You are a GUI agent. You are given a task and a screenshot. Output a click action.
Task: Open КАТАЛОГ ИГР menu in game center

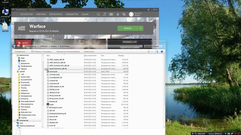click(27, 14)
